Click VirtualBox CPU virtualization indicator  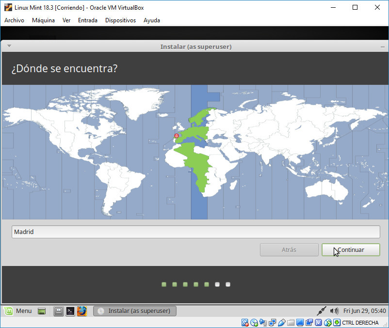318,323
